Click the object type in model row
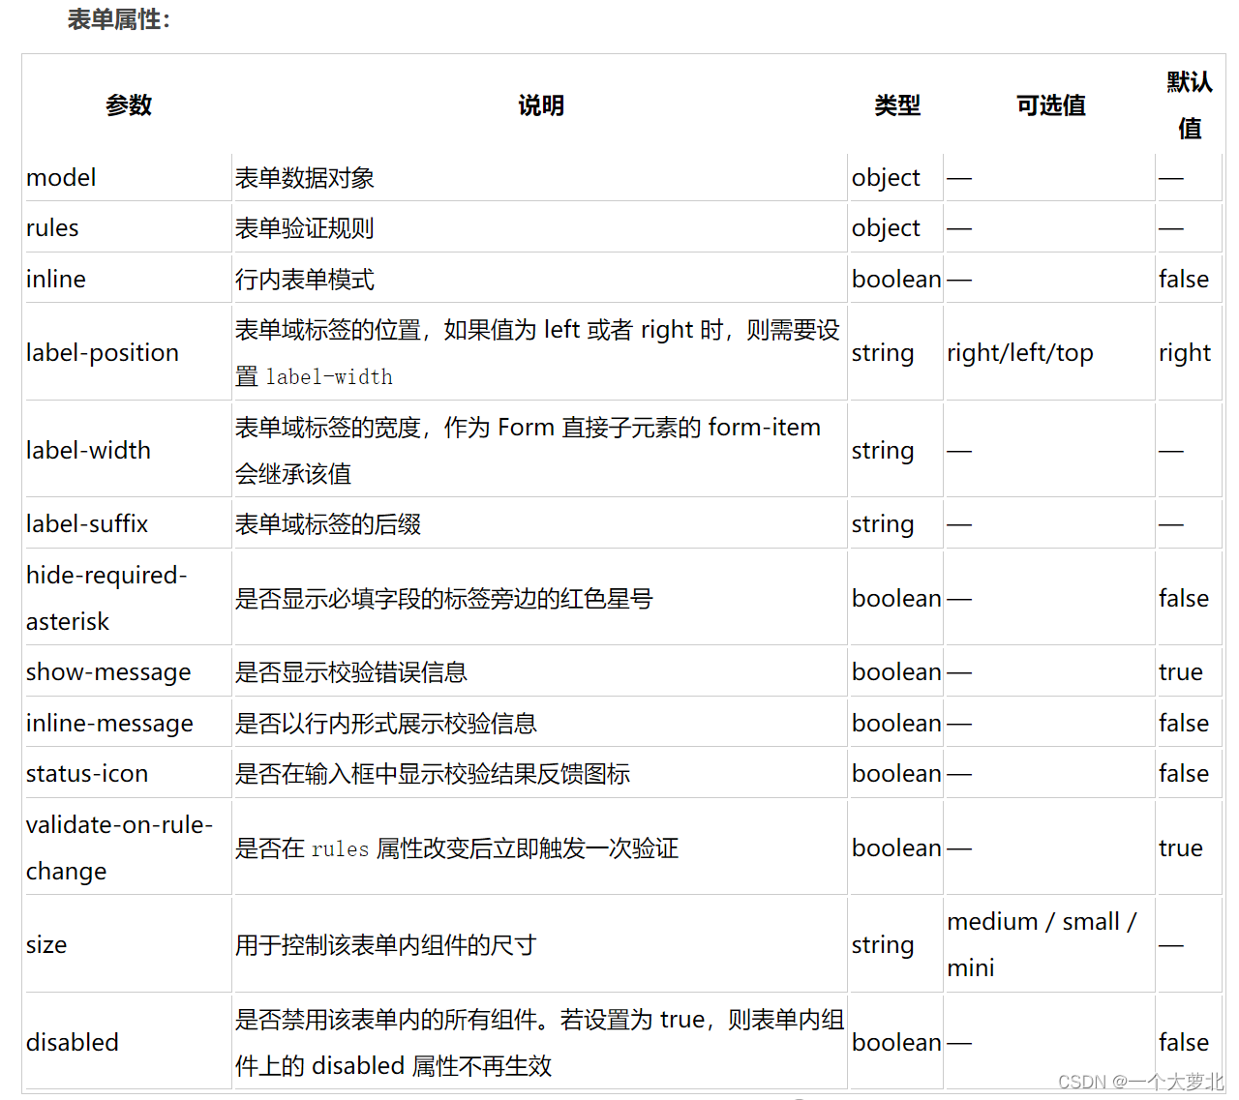The width and height of the screenshot is (1239, 1100). pos(886,178)
